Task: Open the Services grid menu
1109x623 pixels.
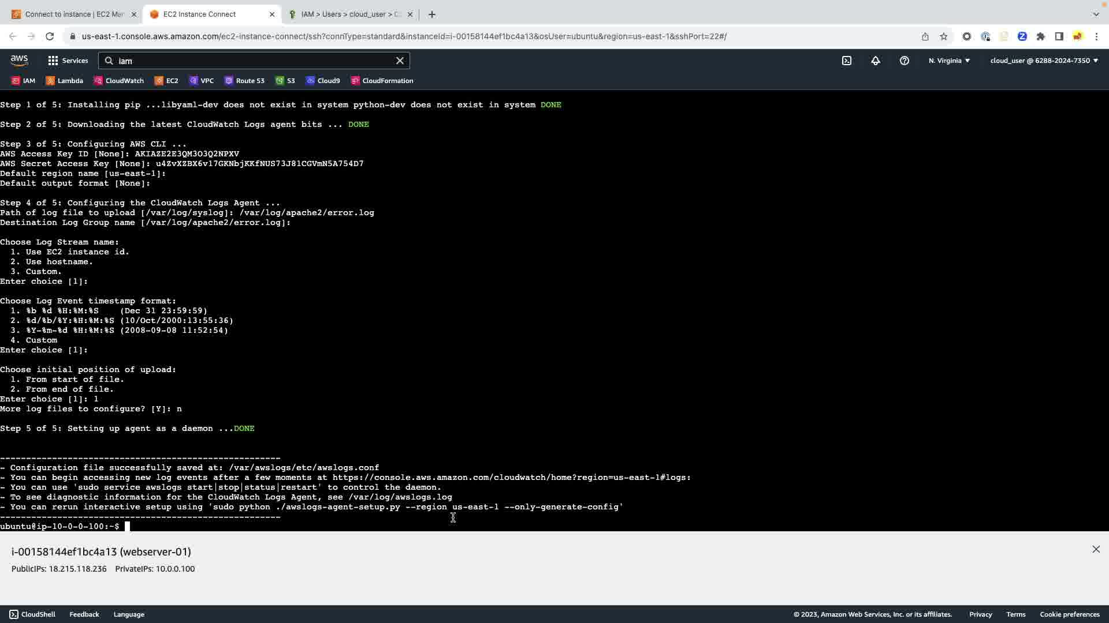Action: coord(68,61)
